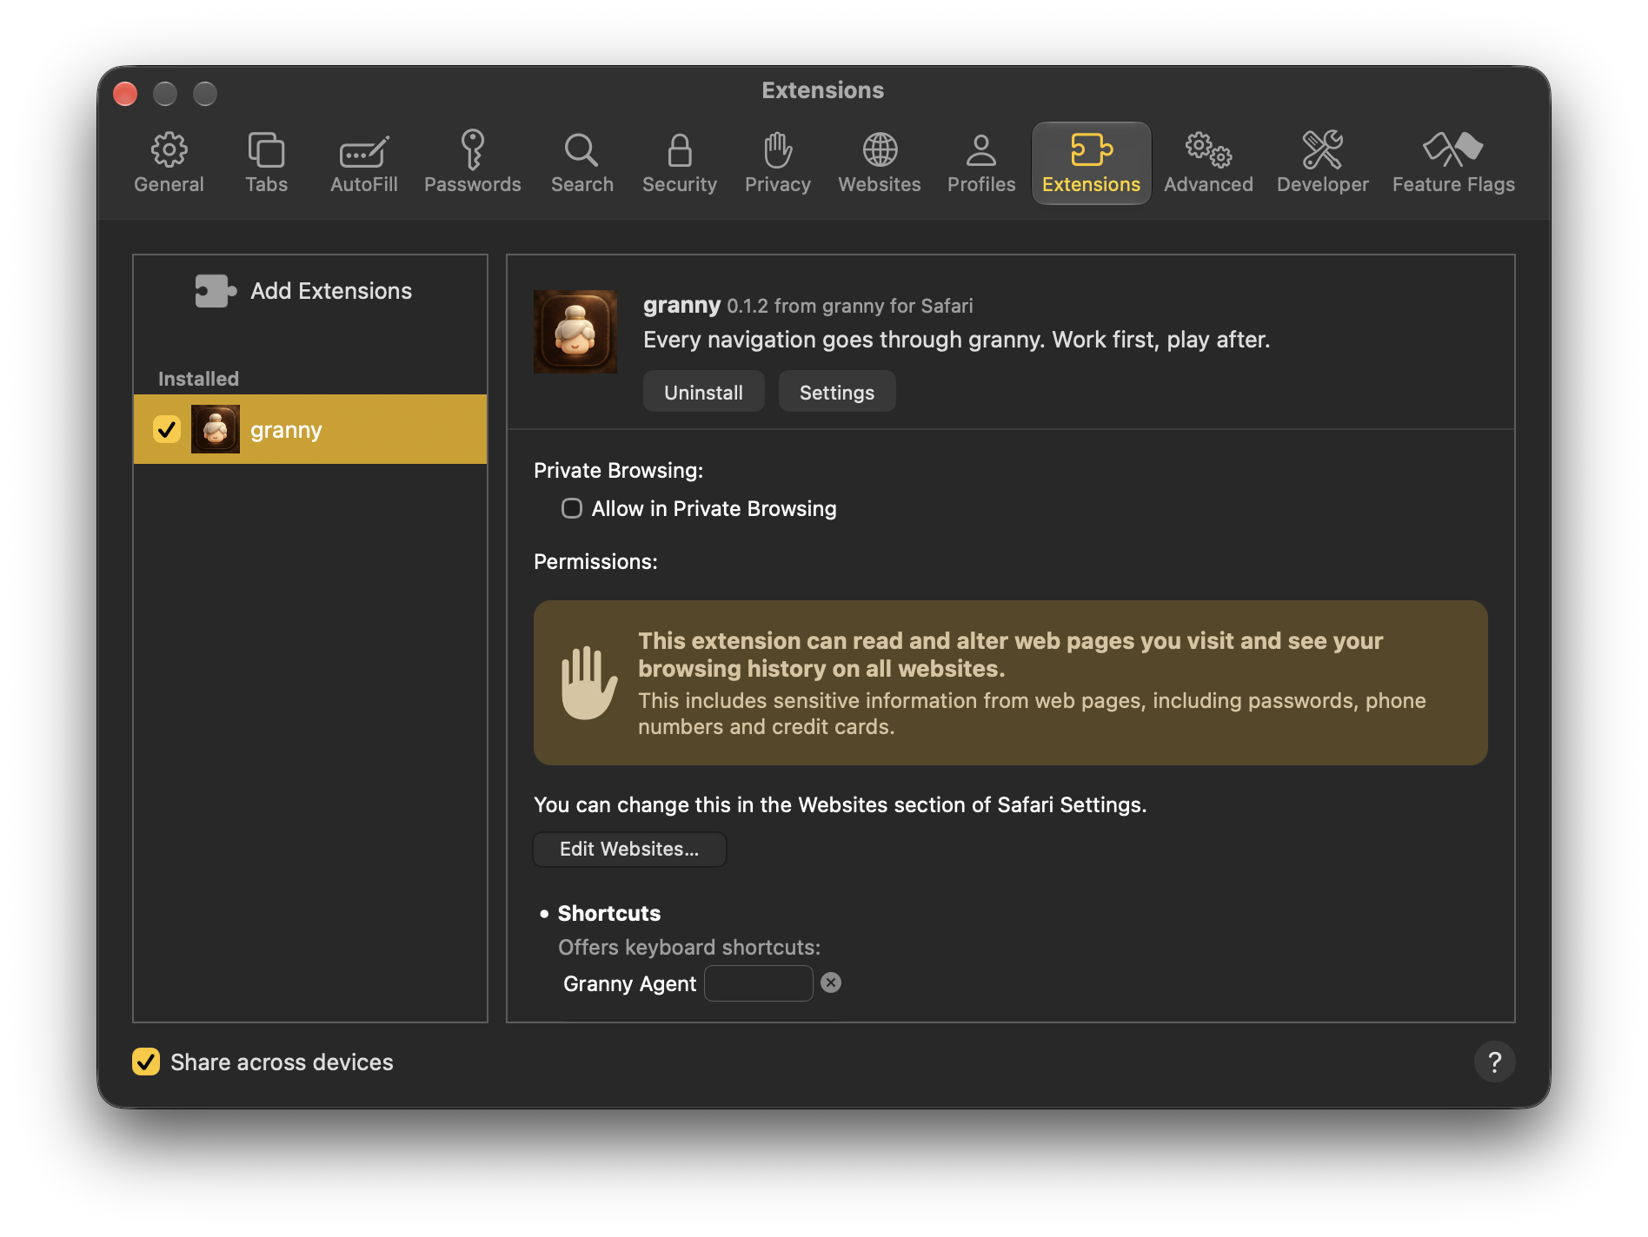1648x1237 pixels.
Task: Uninstall the granny extension
Action: 703,392
